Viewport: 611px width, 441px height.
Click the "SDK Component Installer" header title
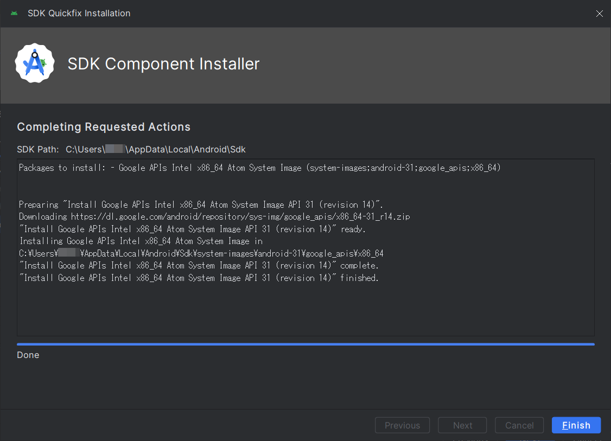tap(163, 64)
